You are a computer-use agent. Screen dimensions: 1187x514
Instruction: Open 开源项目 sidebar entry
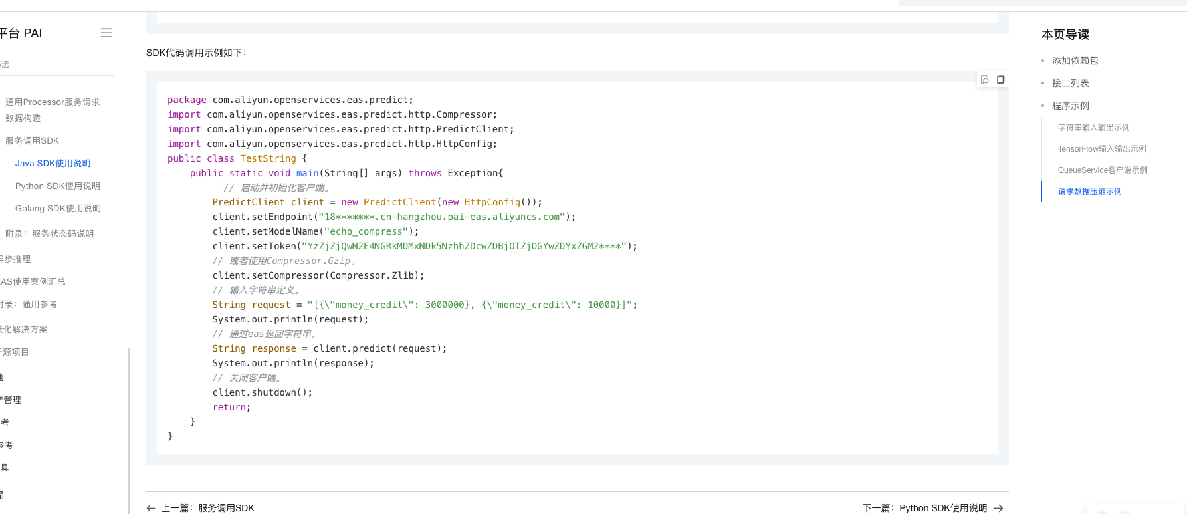pos(15,352)
